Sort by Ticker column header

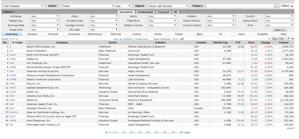click(17, 43)
